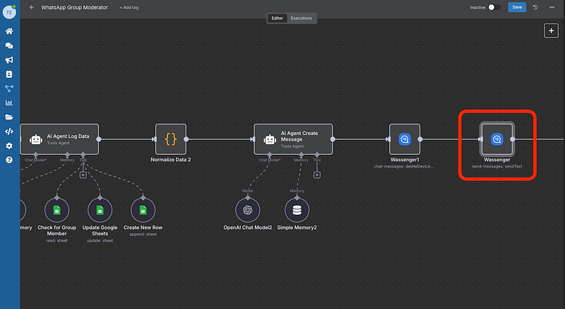Open the three-dots workflow options menu
The image size is (565, 309).
(551, 7)
